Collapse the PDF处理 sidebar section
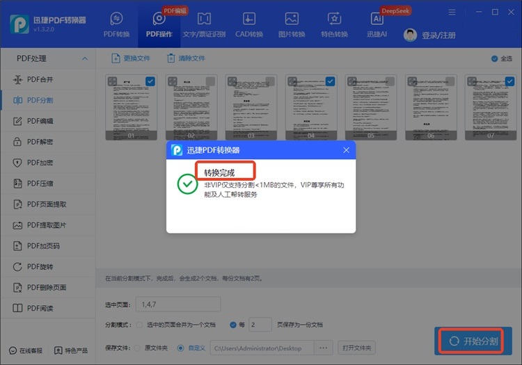Viewport: 522px width, 365px height. [85, 58]
